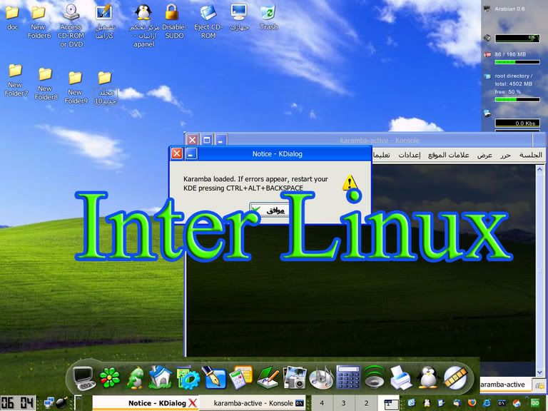The height and width of the screenshot is (411, 548).
Task: Open the علامات الموقع Bookmarks menu in Konsole
Action: 448,155
